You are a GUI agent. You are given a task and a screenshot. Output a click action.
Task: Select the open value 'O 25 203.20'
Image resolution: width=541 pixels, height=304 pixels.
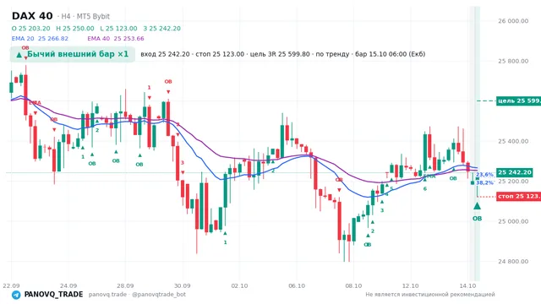coord(30,28)
